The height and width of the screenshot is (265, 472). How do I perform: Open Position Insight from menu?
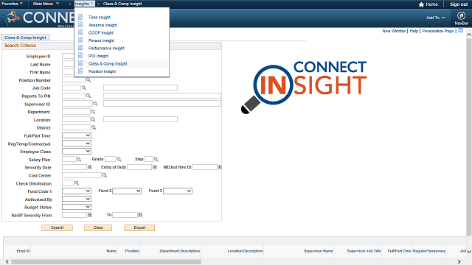click(102, 71)
